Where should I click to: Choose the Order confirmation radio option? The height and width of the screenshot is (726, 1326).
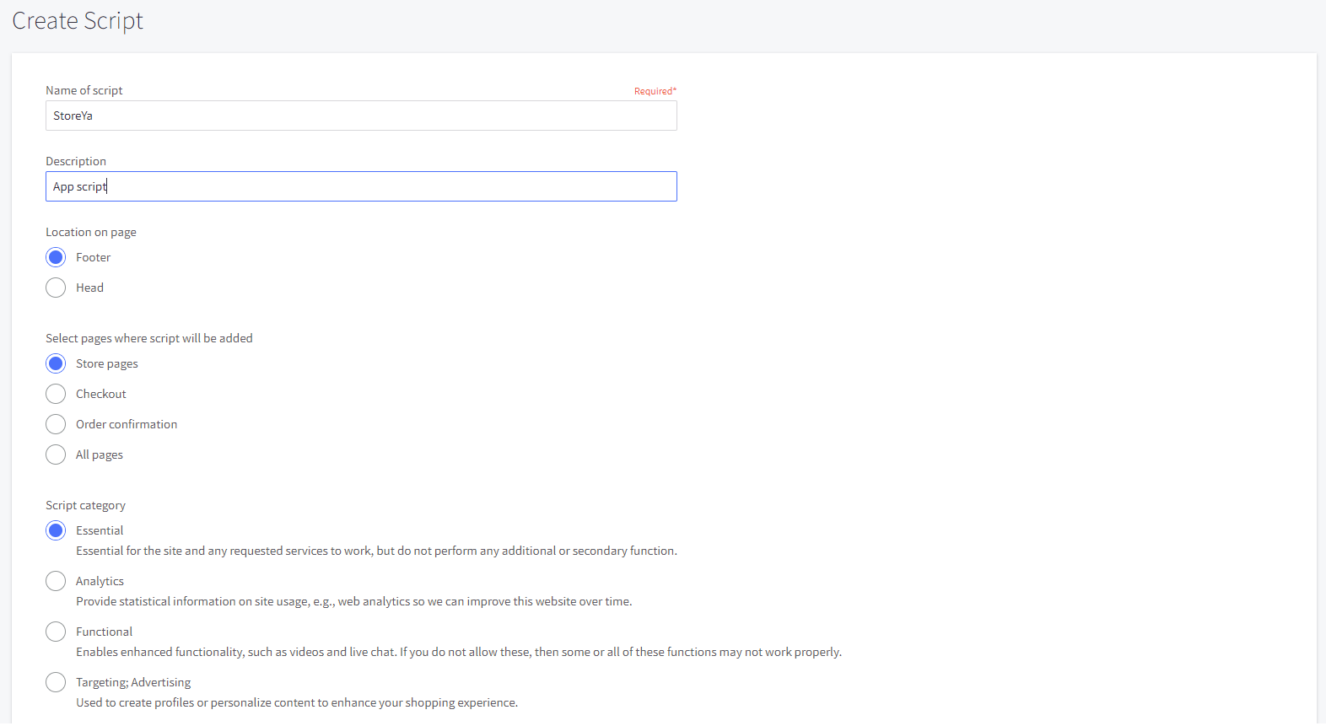point(56,424)
